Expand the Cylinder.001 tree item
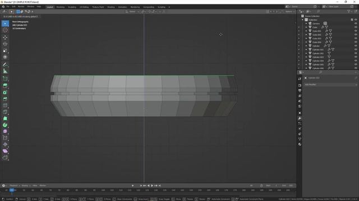359x201 pixels. pyautogui.click(x=306, y=50)
